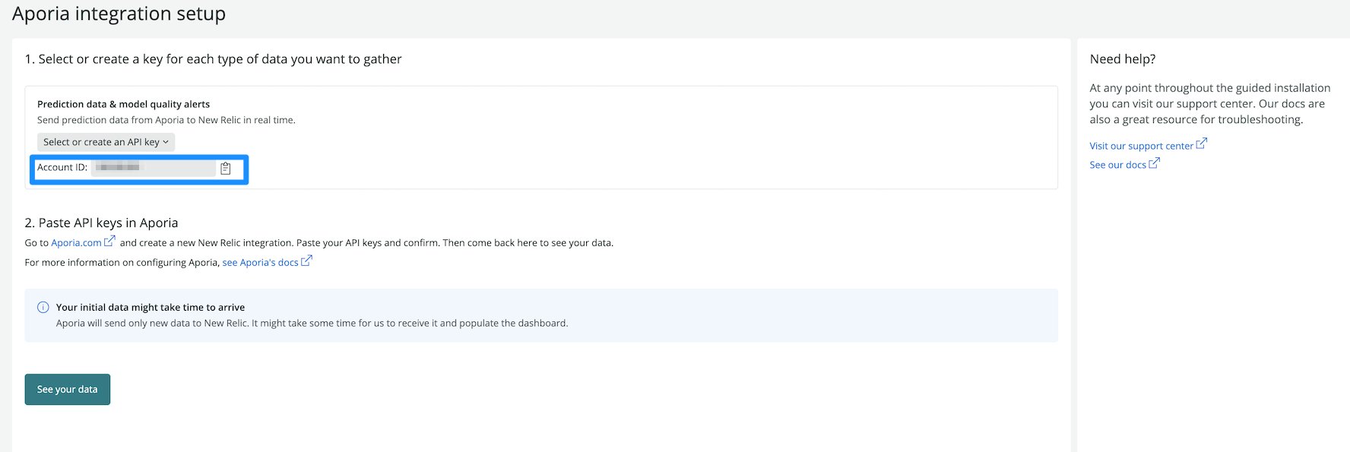
Task: Click the Aporia integration setup page title
Action: click(119, 14)
